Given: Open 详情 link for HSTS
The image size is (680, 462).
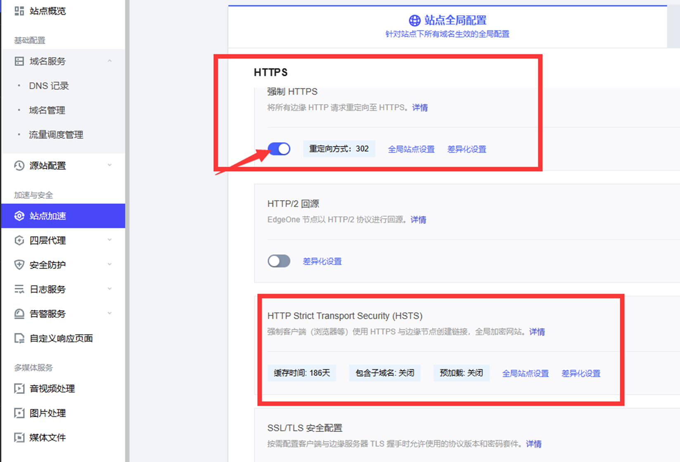Looking at the screenshot, I should click(537, 332).
